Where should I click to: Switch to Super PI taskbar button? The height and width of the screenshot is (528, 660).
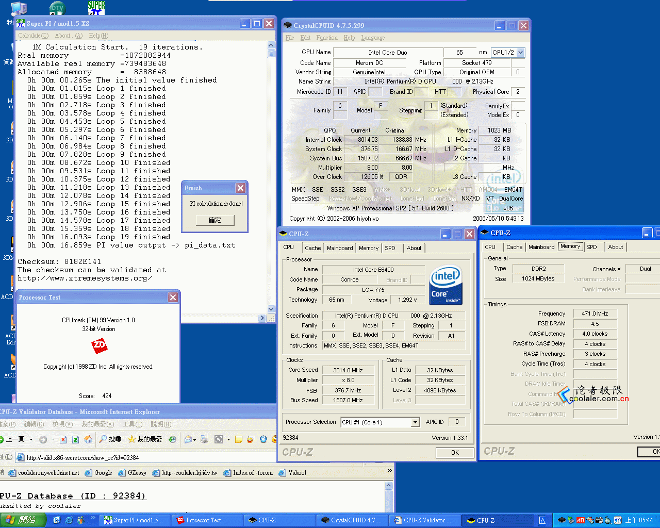click(135, 520)
